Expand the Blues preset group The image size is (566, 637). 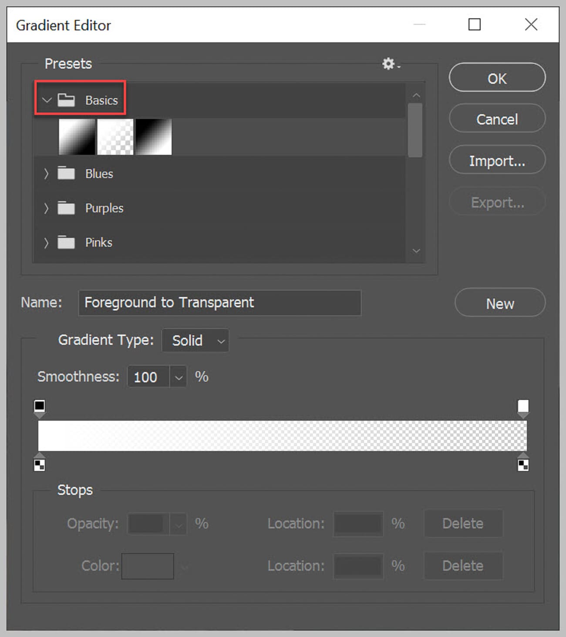tap(47, 173)
